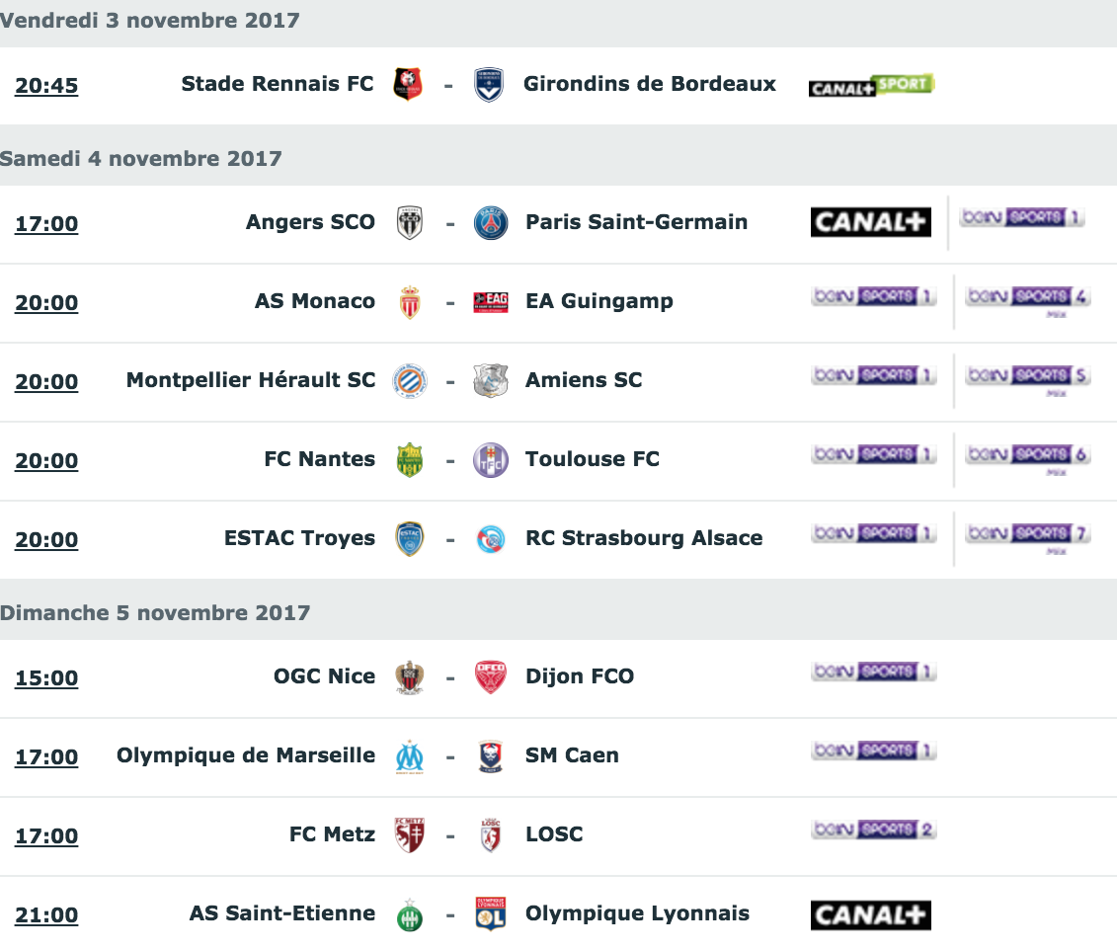Select the beIN Sports 2 logo
1117x950 pixels.
pyautogui.click(x=873, y=829)
